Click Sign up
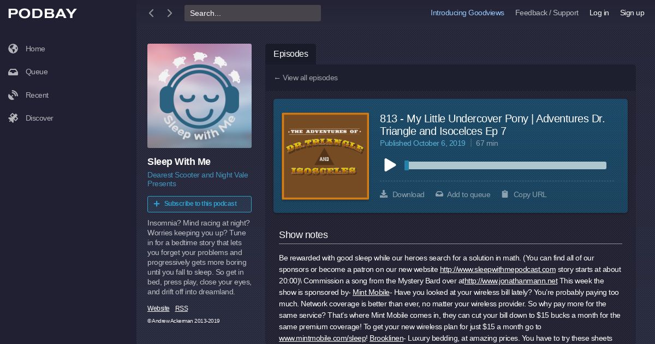 click(x=632, y=13)
